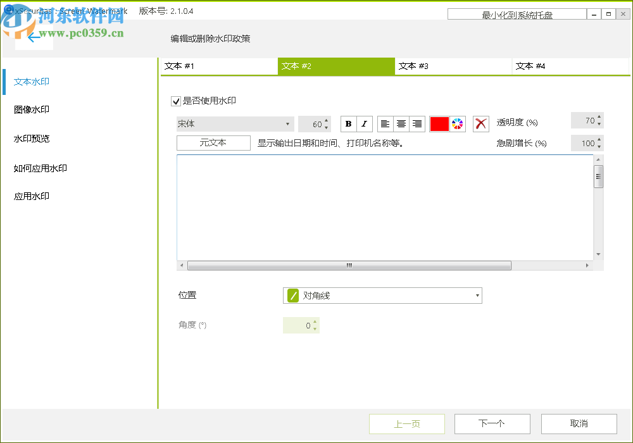This screenshot has width=633, height=443.
Task: Select the center alignment icon
Action: (401, 123)
